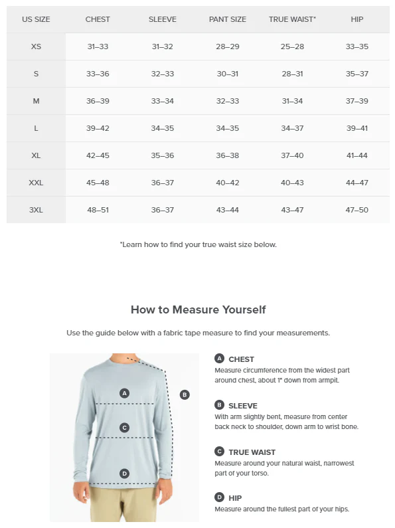Image resolution: width=395 pixels, height=528 pixels.
Task: Select the D icon next to HIP heading
Action: click(219, 497)
